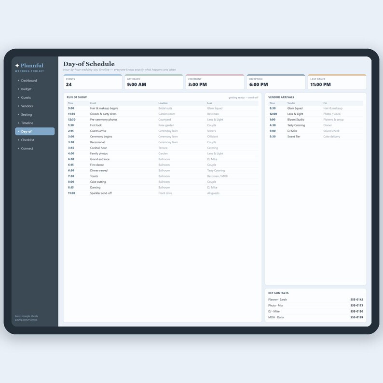Viewport: 383px width, 383px height.
Task: Click the 'Front drive' location cell
Action: [165, 193]
